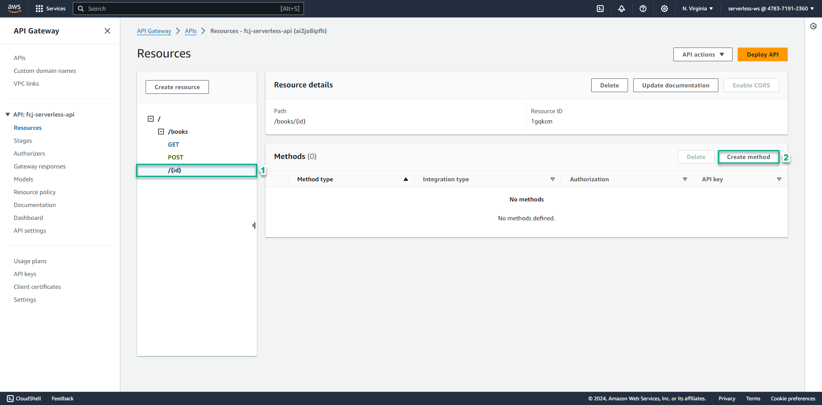822x405 pixels.
Task: Click Create resource button
Action: [177, 87]
